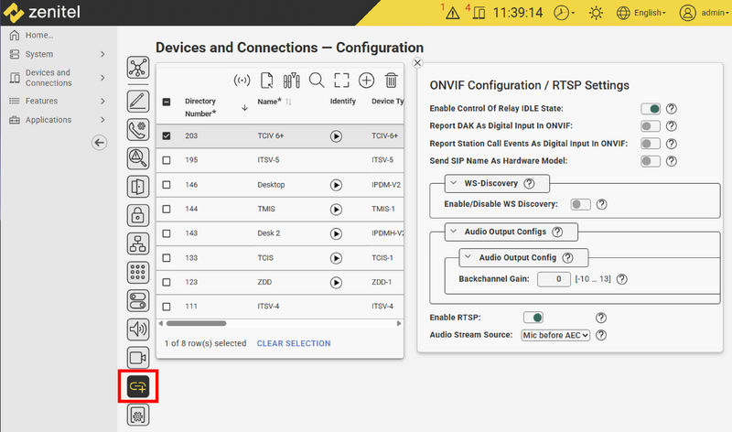The width and height of the screenshot is (732, 432).
Task: Click the plus add device icon
Action: (367, 81)
